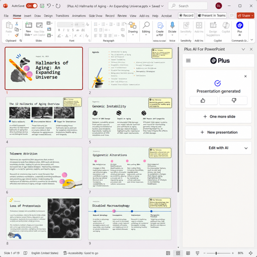The image size is (257, 257).
Task: Click the Search box
Action: tap(188, 6)
